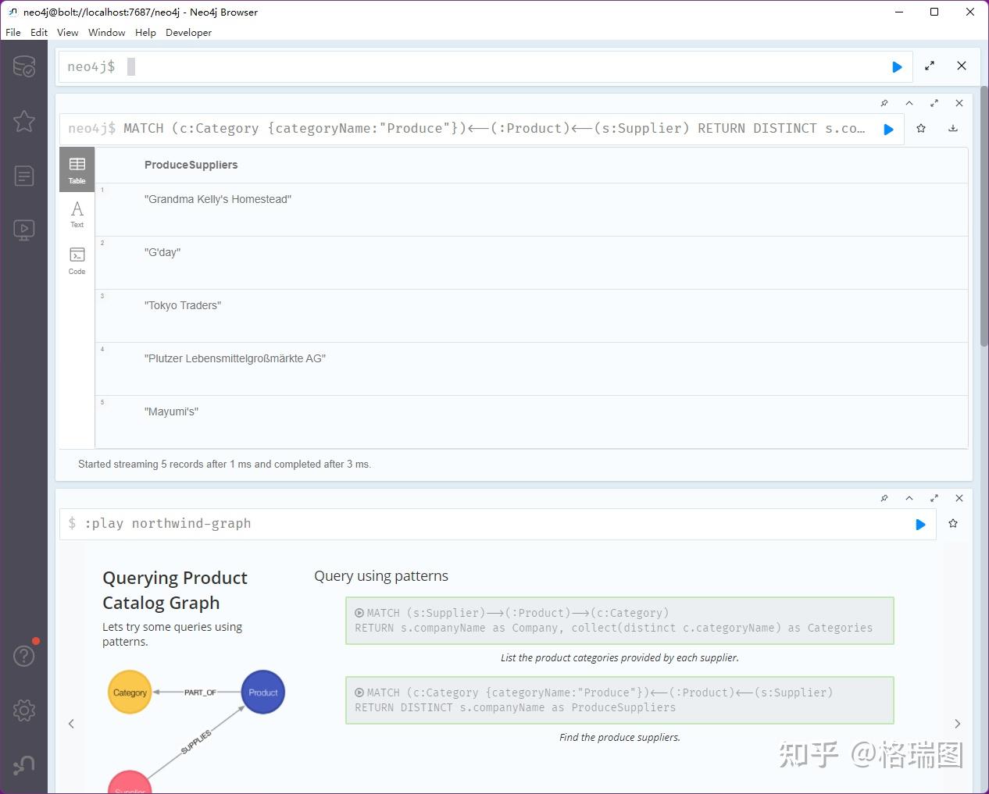Viewport: 989px width, 794px height.
Task: Favorite the :play northwind-graph command
Action: pyautogui.click(x=953, y=524)
